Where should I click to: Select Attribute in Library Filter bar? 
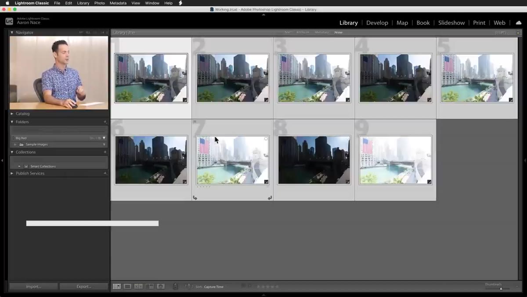pos(303,33)
